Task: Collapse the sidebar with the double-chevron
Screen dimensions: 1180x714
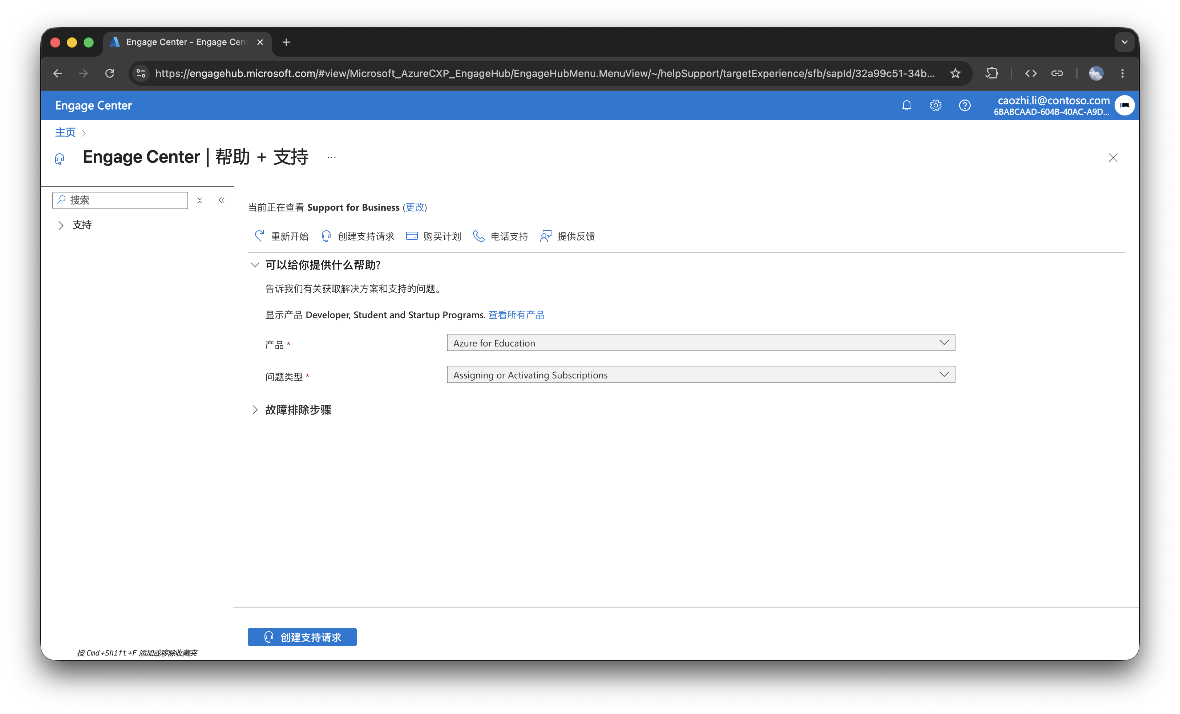Action: [x=222, y=200]
